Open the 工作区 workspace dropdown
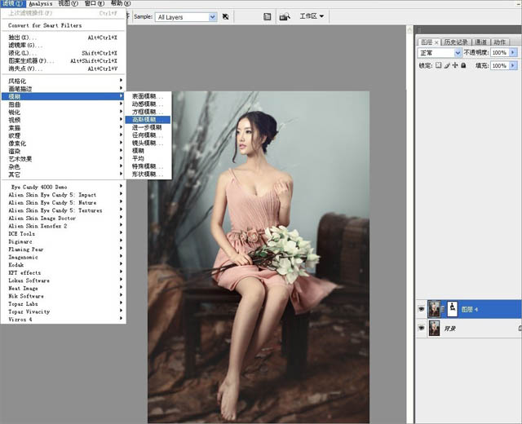 click(x=312, y=16)
